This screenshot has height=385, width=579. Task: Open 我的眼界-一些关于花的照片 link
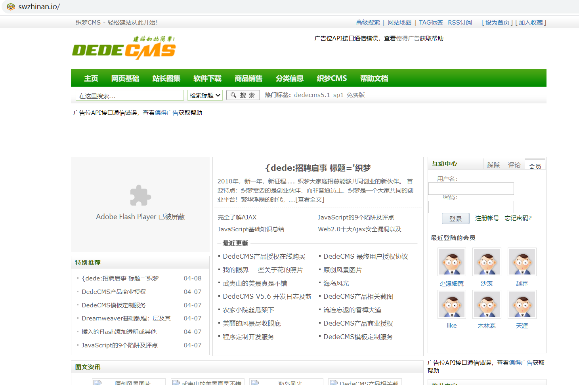tap(263, 270)
